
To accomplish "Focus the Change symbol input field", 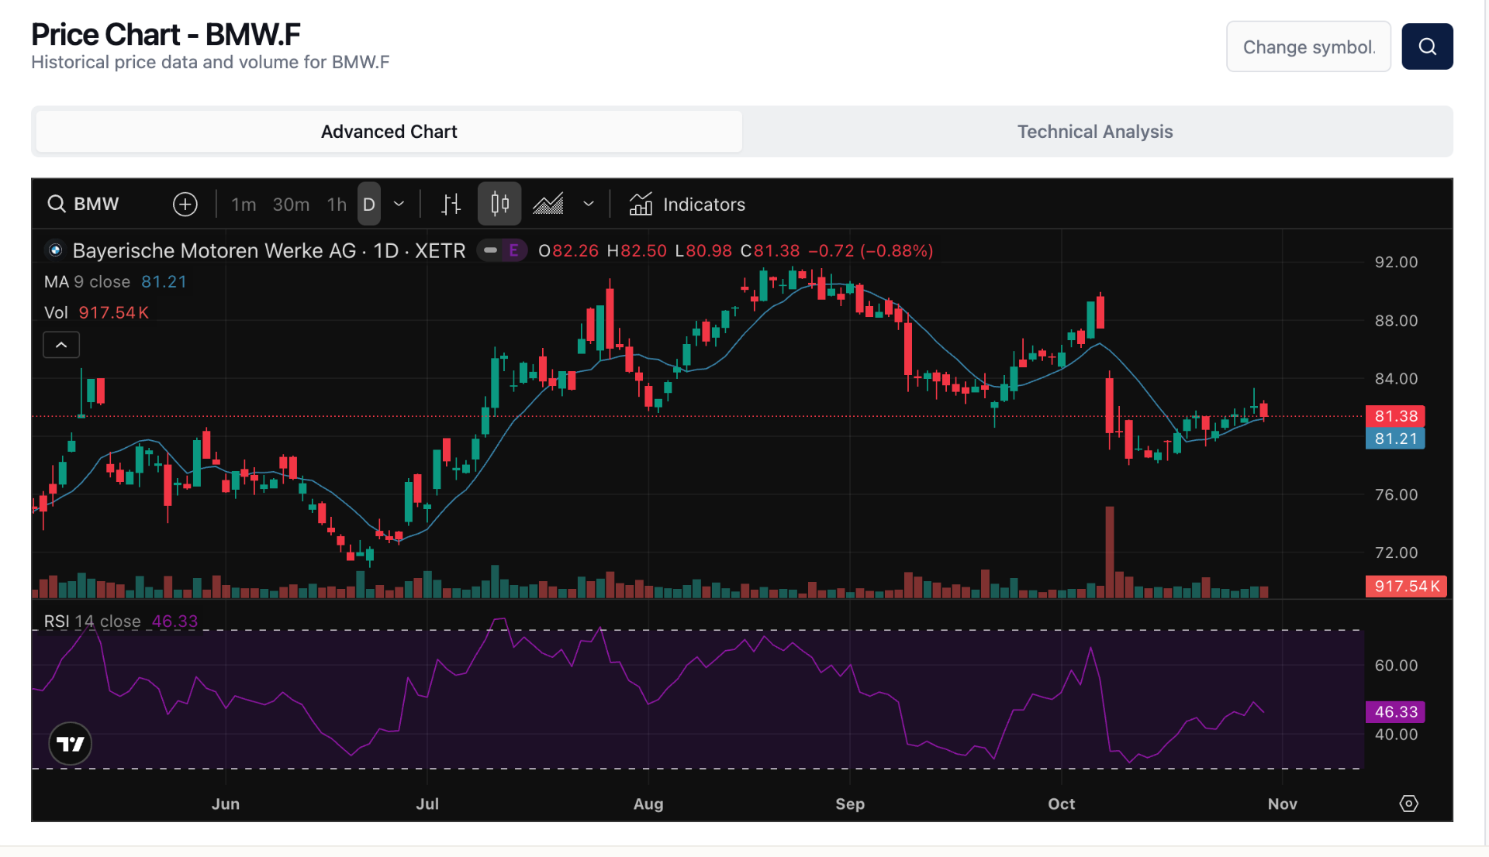I will 1308,46.
